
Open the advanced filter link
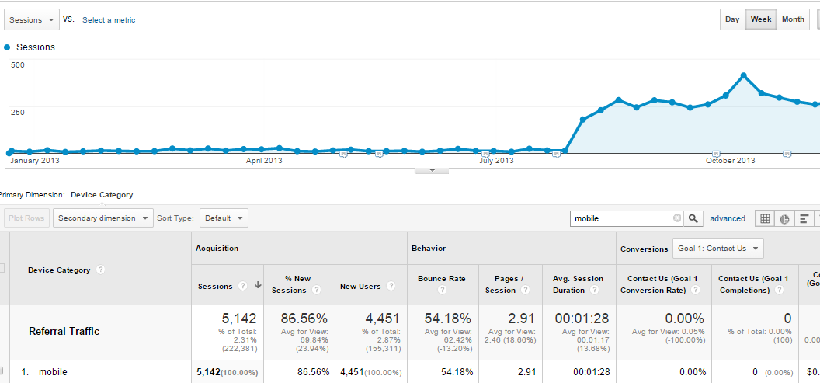click(x=728, y=219)
